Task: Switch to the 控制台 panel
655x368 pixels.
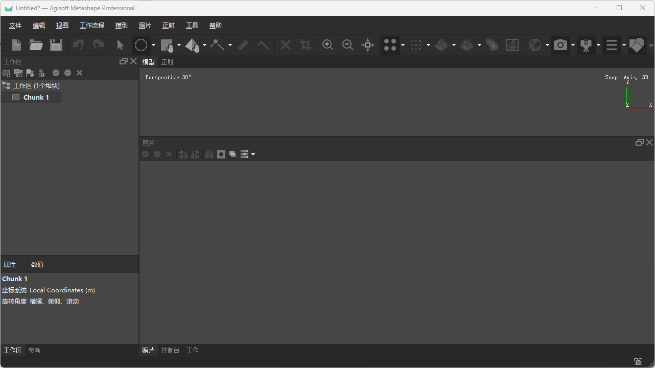Action: 170,350
